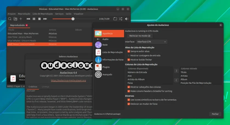Screen dimensions: 230x125
Task: Select Wolf Moon - Unicorn Heads track
Action: tap(50, 44)
